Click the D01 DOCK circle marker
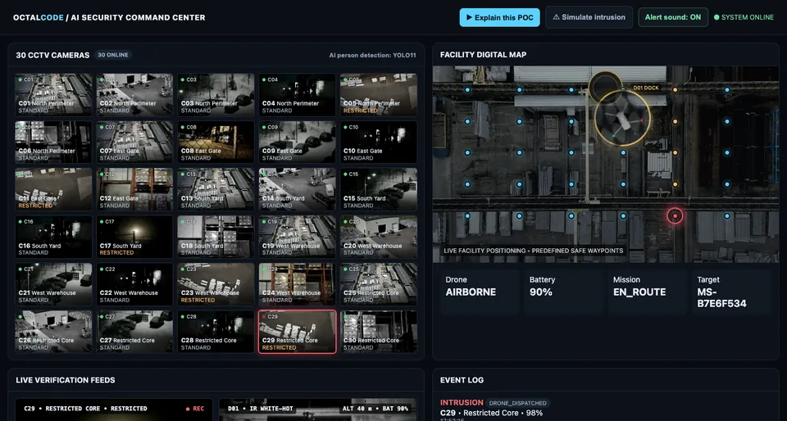This screenshot has width=787, height=421. click(x=605, y=87)
